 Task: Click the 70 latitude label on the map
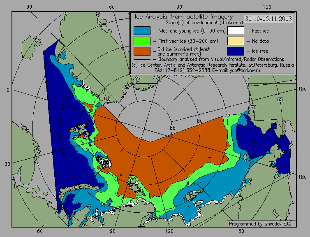click(253, 107)
